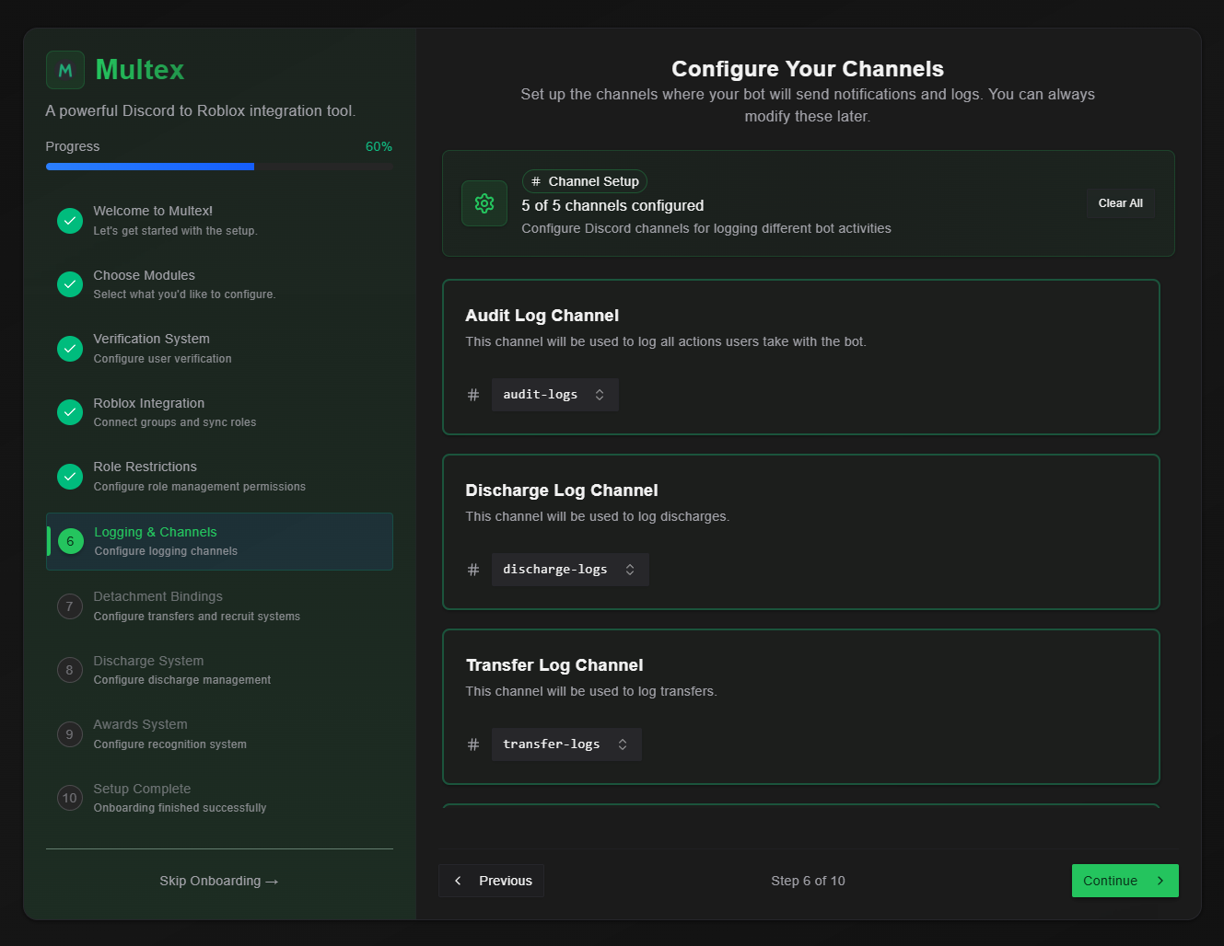Click the Verification System checkmark icon
The height and width of the screenshot is (946, 1224).
click(70, 349)
